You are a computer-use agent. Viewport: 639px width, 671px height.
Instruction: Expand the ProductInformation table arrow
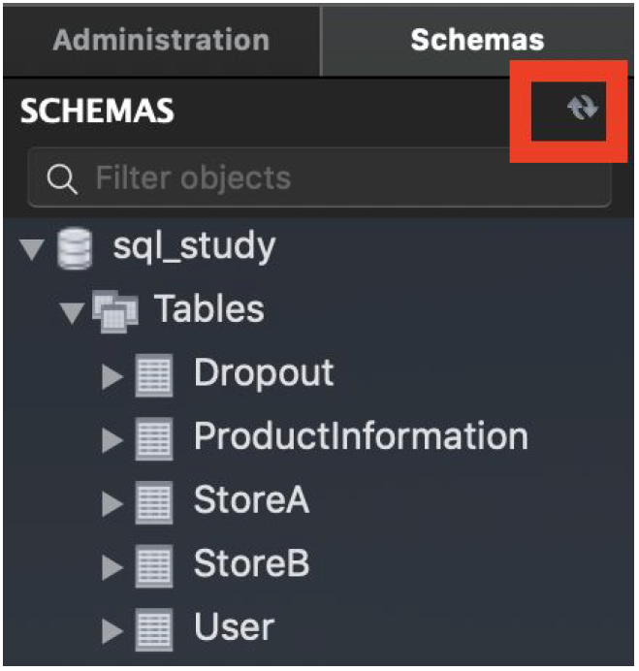[x=113, y=440]
